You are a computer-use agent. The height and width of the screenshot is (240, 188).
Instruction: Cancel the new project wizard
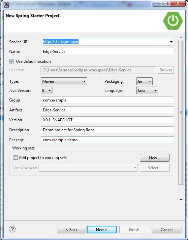[167, 230]
